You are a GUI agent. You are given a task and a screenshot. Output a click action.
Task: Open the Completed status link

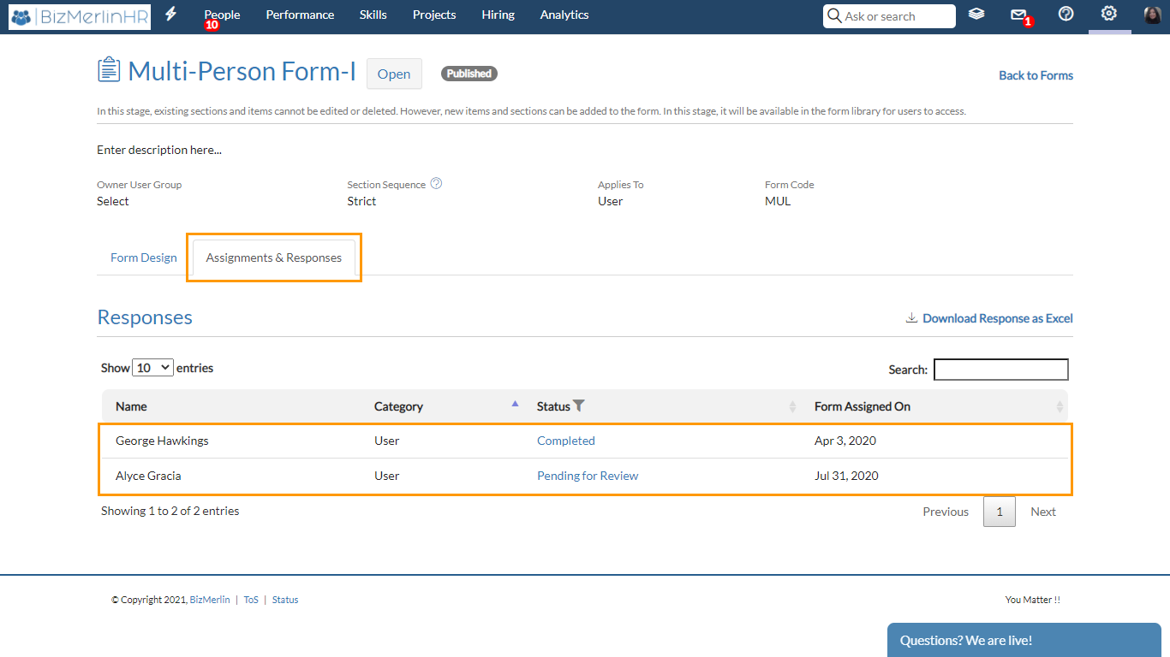[566, 441]
